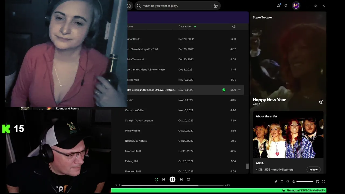345x194 pixels.
Task: Sort by Album column header
Action: pos(130,26)
